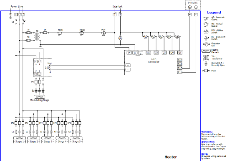
Task: Select the Stage 3 label
Action: tap(48, 142)
